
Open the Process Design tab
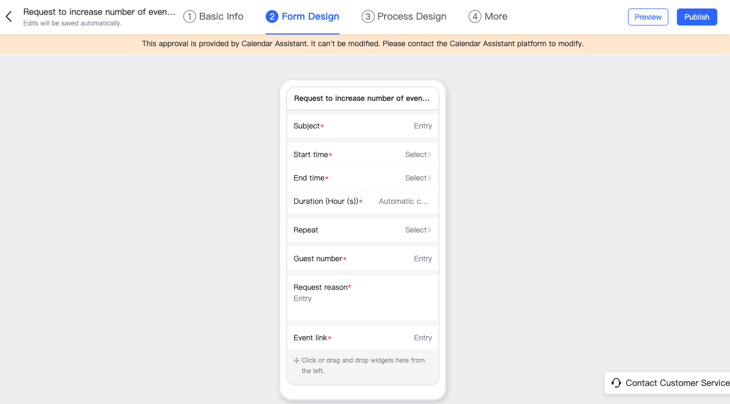click(412, 17)
